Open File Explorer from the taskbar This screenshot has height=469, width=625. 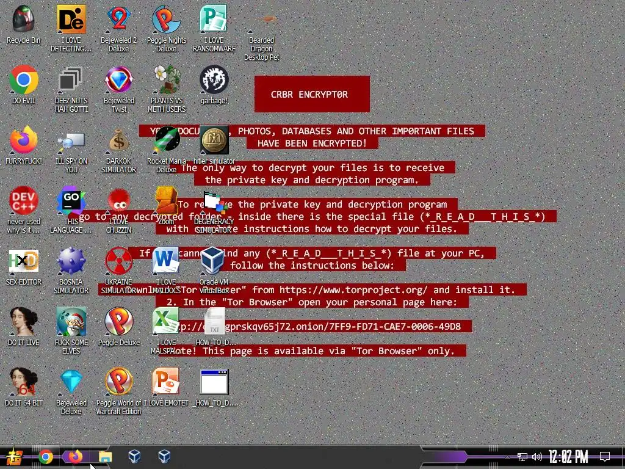pyautogui.click(x=105, y=457)
